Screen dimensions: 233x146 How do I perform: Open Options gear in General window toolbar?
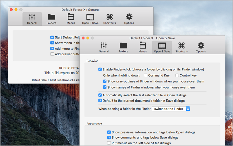129,19
